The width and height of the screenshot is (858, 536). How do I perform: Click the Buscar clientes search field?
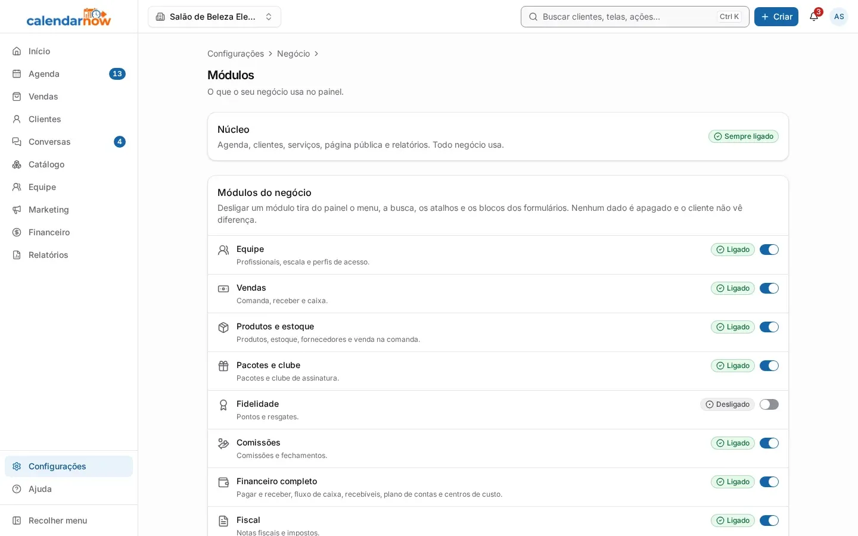coord(635,17)
